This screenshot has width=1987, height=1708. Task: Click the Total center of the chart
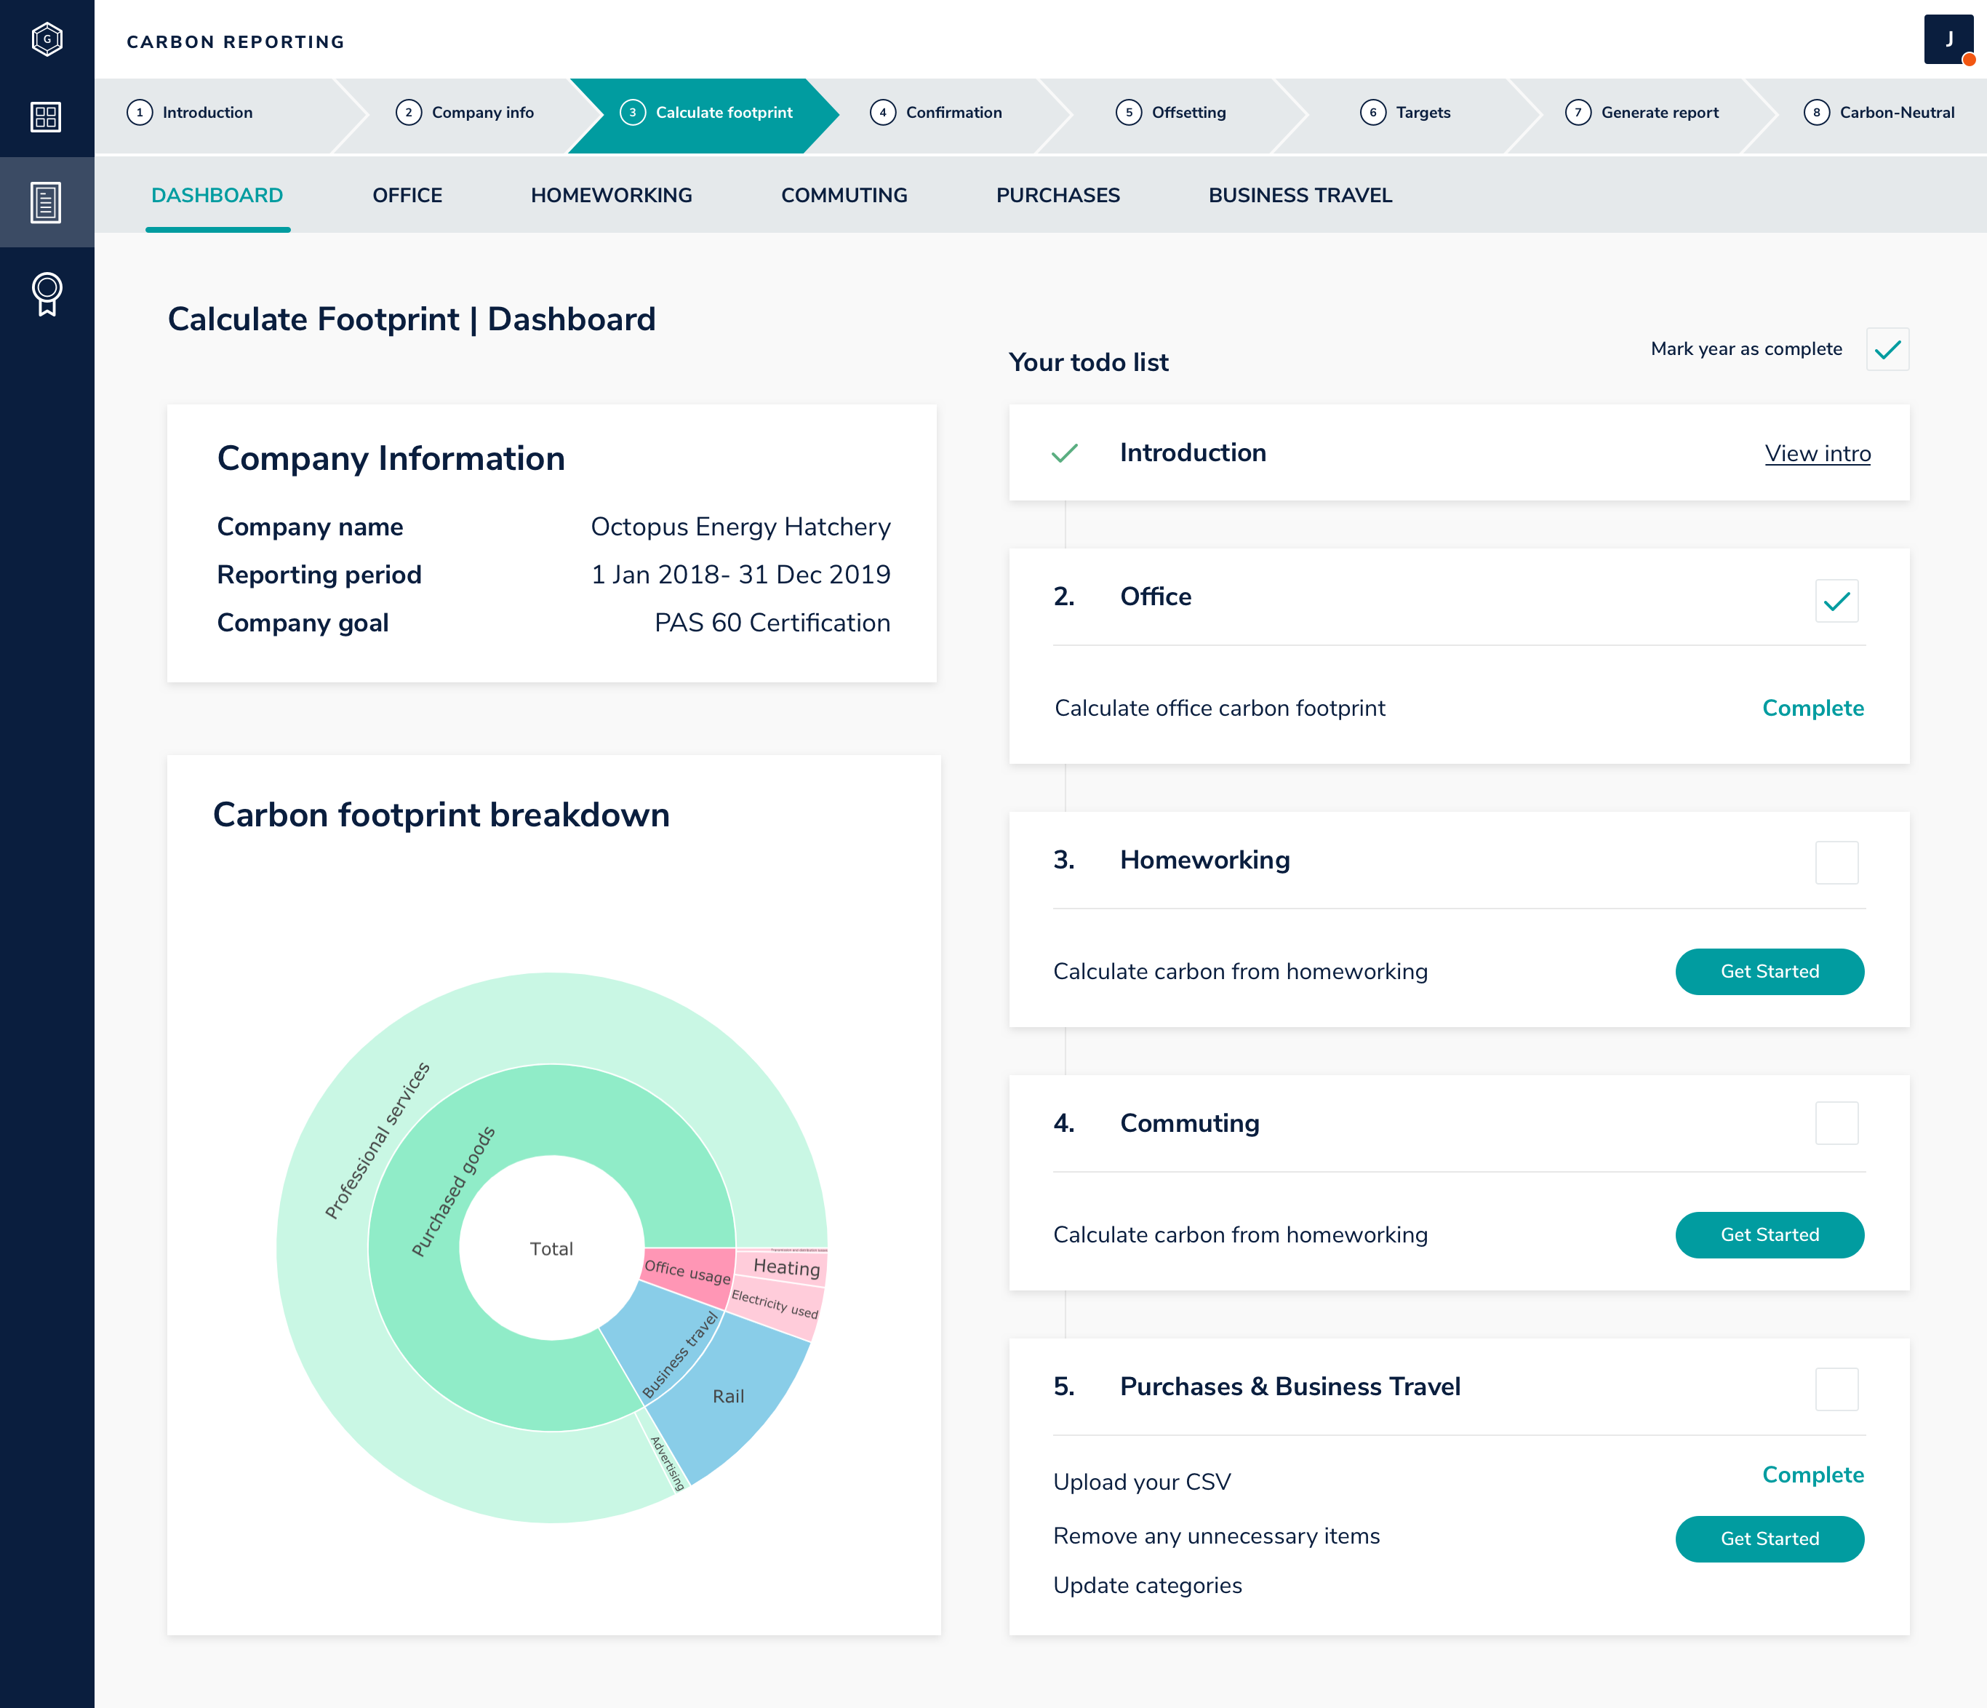551,1248
